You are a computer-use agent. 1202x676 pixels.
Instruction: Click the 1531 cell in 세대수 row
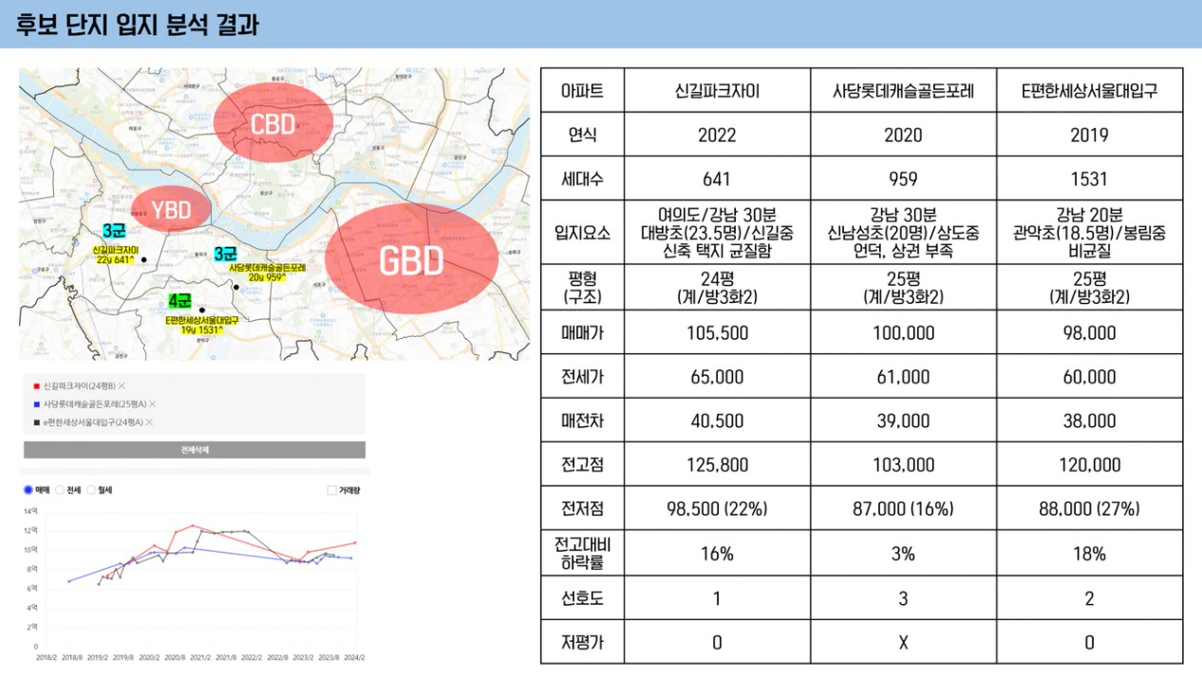click(1089, 178)
